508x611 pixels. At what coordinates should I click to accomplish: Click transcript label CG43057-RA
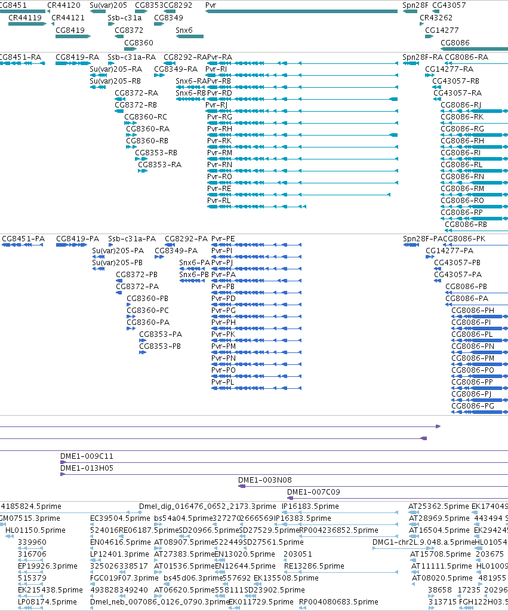(x=457, y=93)
